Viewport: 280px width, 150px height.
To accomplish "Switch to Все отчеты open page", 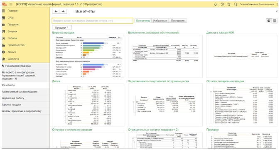I will point(25,85).
